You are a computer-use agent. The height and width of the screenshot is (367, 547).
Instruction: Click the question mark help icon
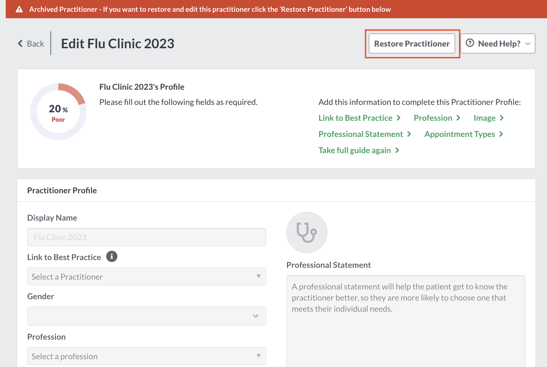[470, 43]
